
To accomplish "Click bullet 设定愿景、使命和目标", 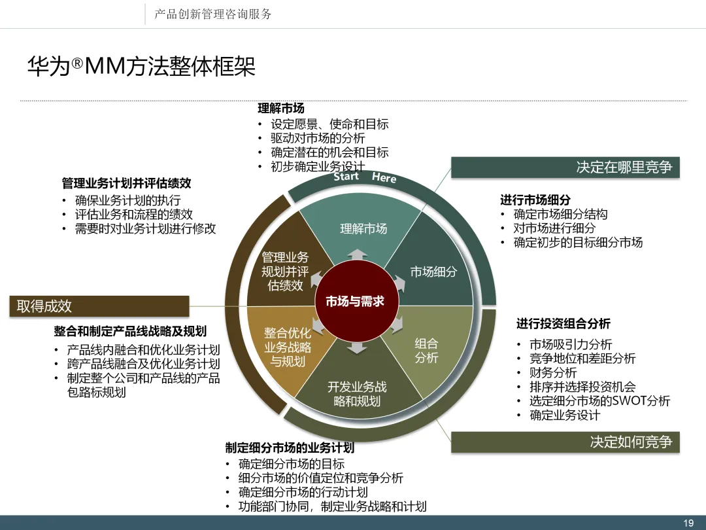I will point(329,124).
